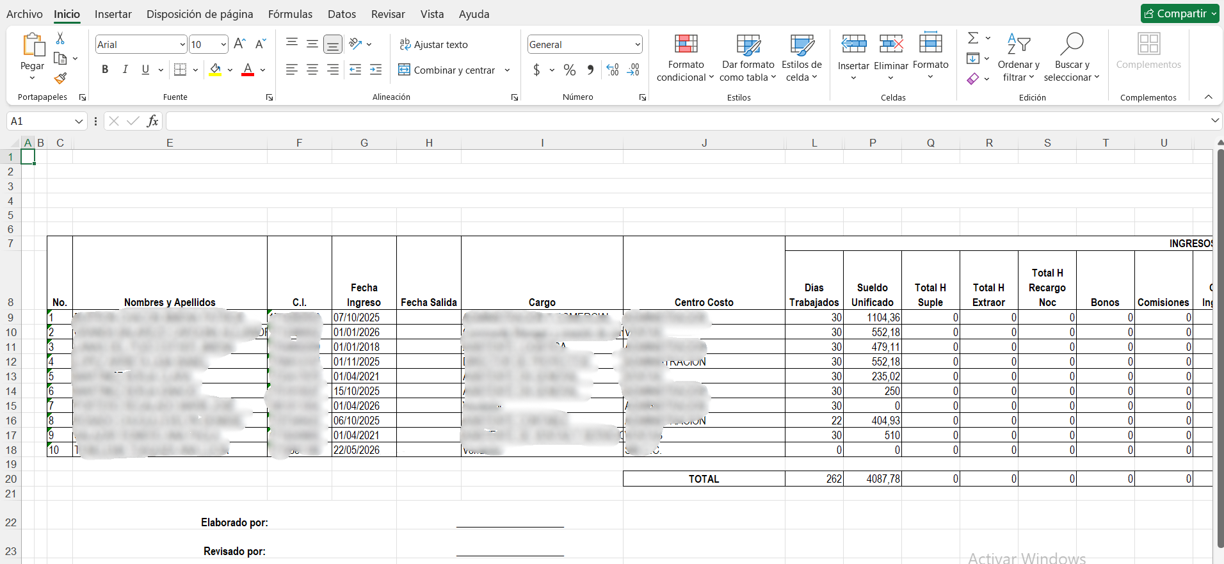Click the Cut scissors icon
The width and height of the screenshot is (1224, 564).
(x=60, y=38)
